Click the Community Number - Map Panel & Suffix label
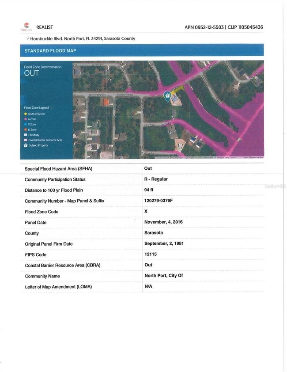 point(64,201)
